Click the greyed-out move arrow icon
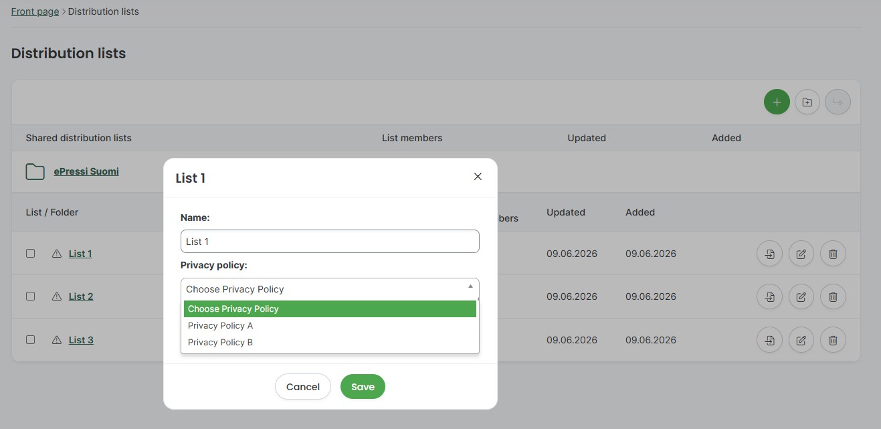The image size is (881, 429). pos(838,102)
